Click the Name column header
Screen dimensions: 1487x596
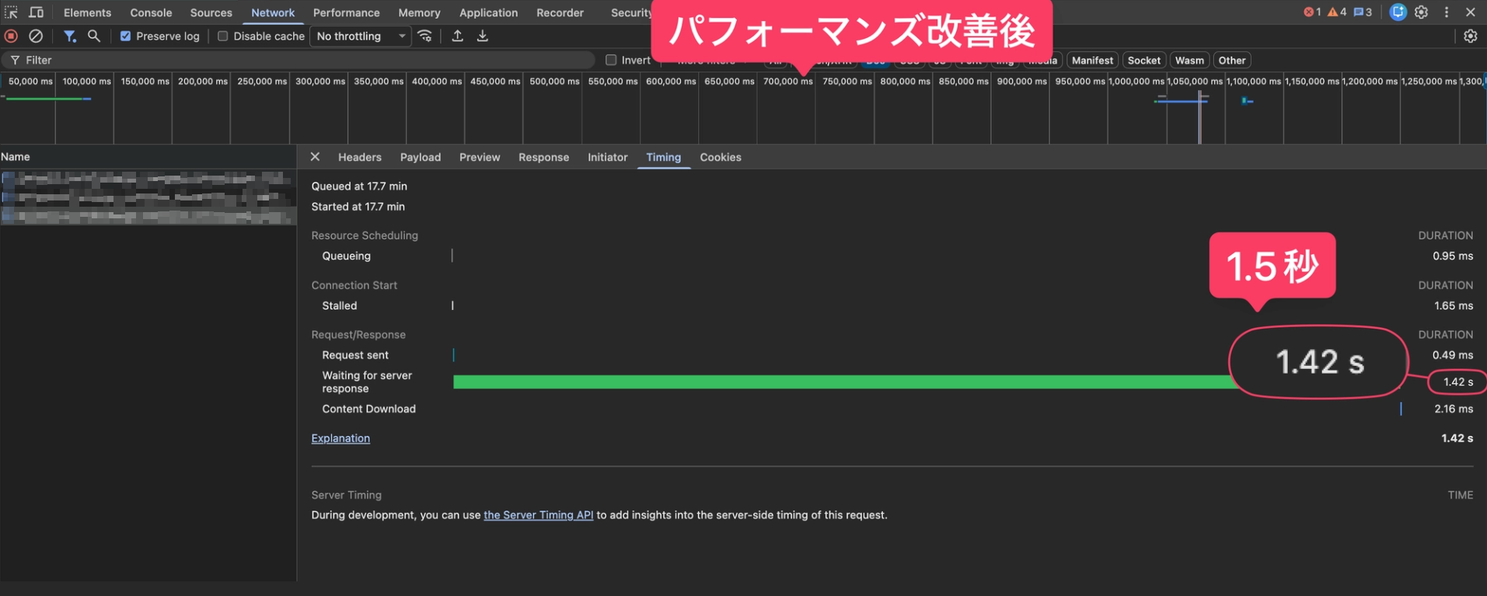point(148,157)
